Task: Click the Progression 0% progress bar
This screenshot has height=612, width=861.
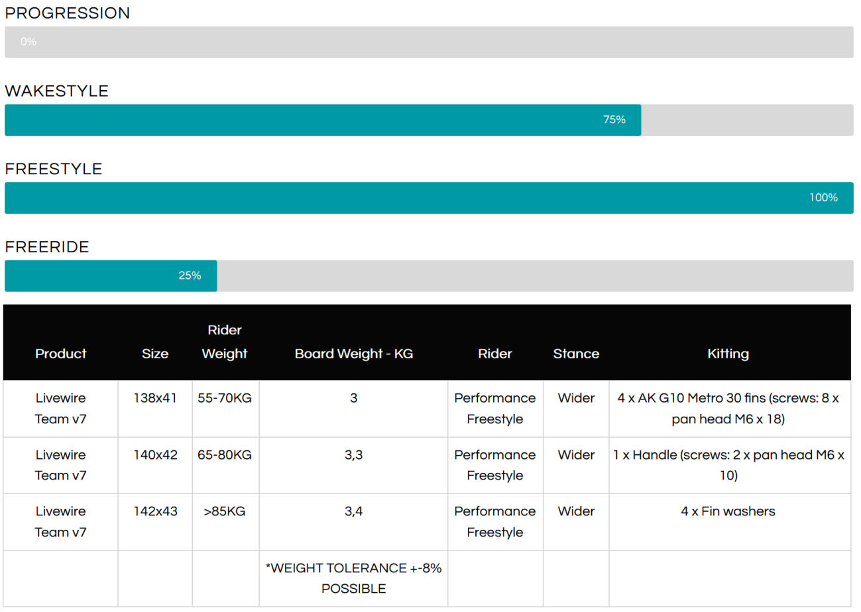Action: coord(429,42)
